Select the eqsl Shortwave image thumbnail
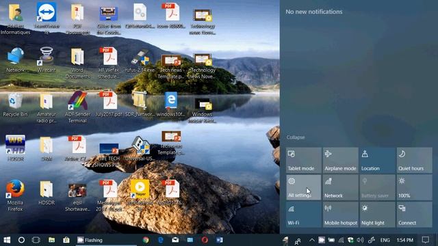 point(77,197)
